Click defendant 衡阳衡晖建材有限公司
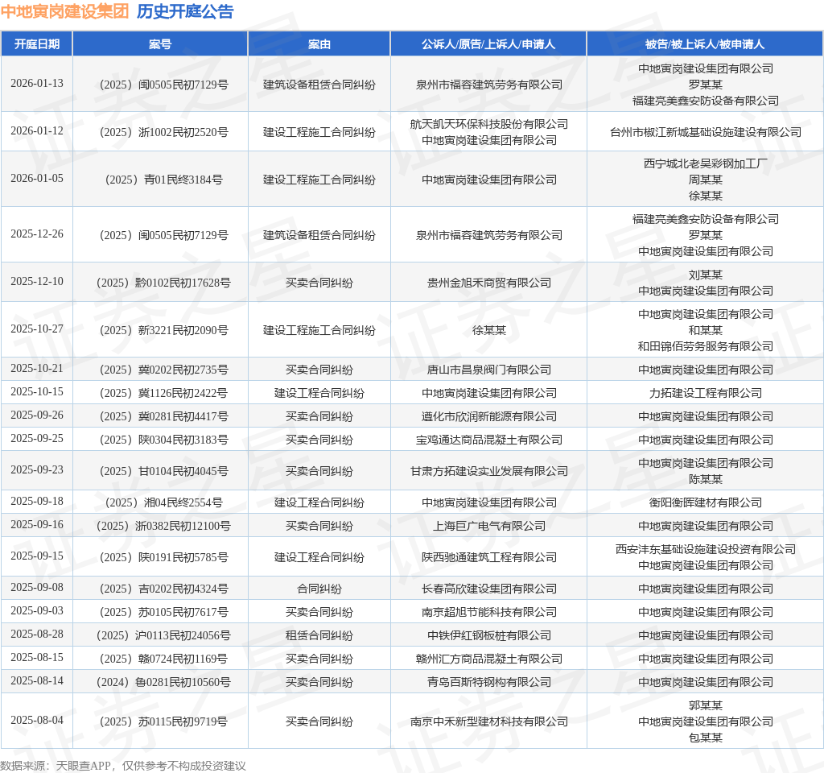Image resolution: width=824 pixels, height=773 pixels. [705, 502]
